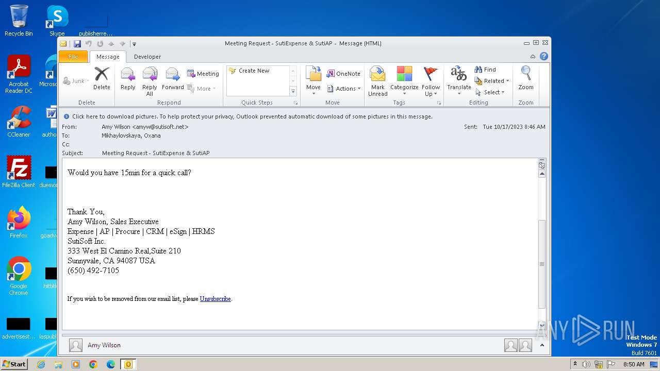Click sender Amy Wilson address
The height and width of the screenshot is (371, 660).
145,127
